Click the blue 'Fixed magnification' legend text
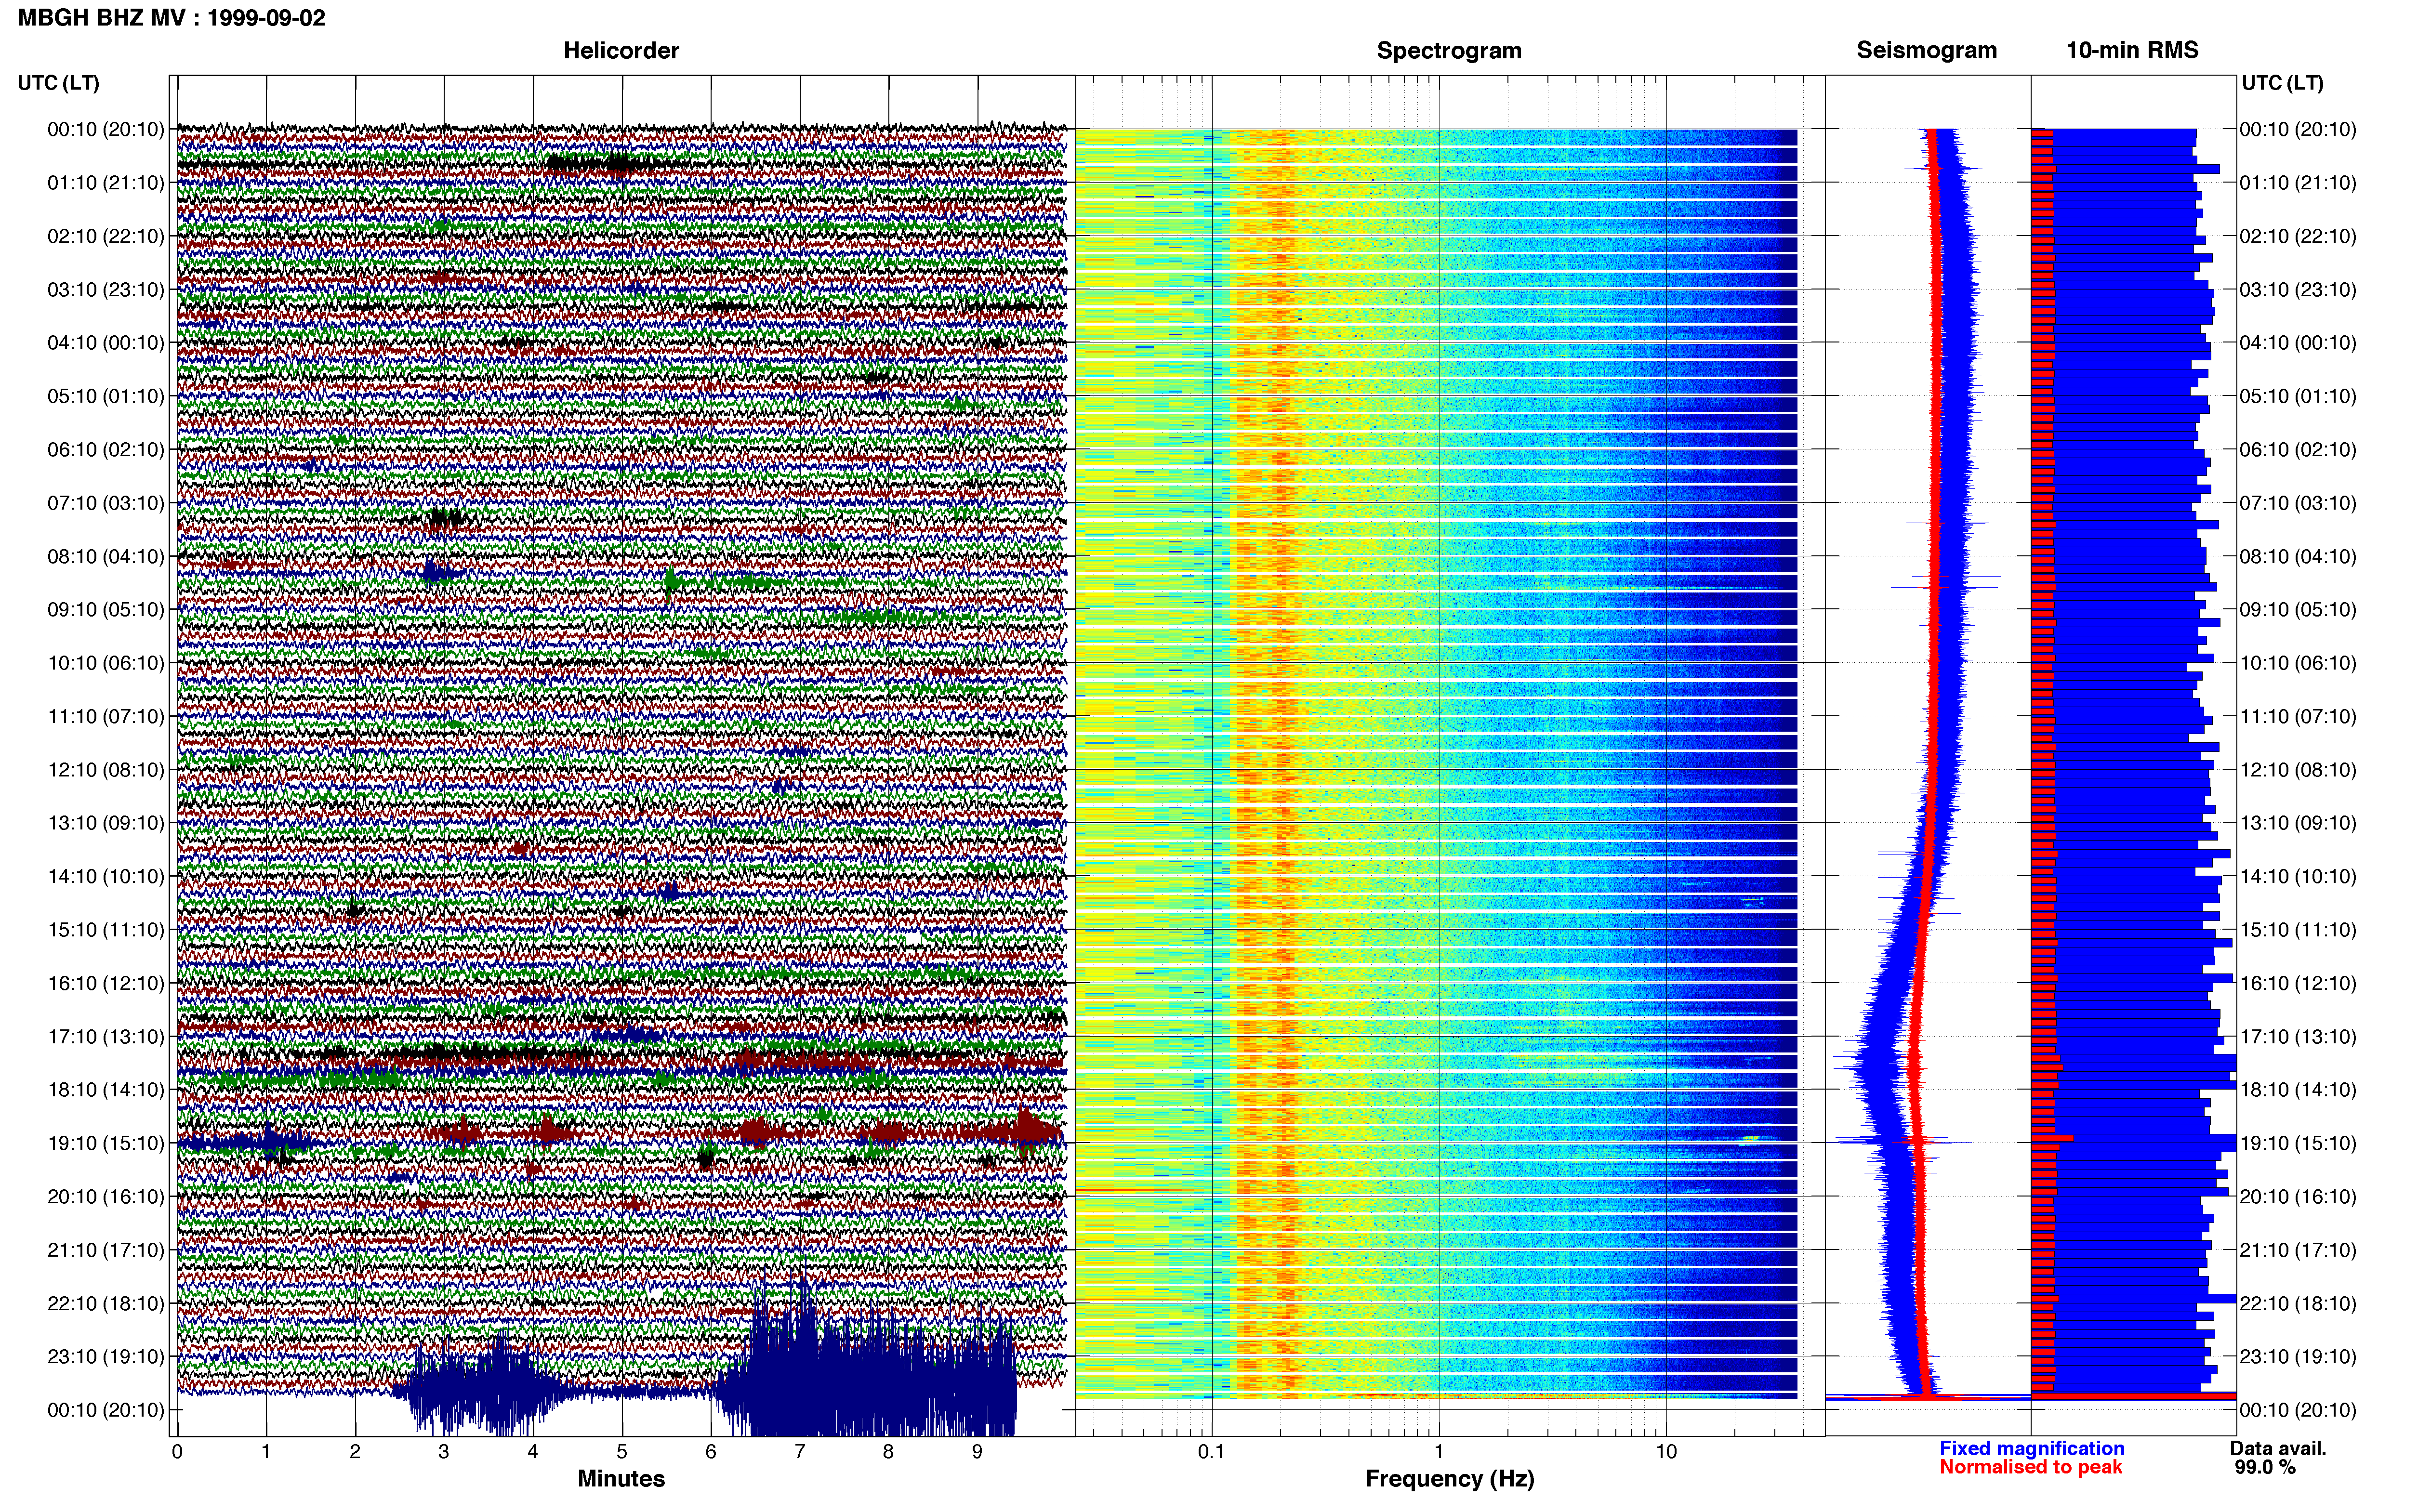 point(2031,1448)
